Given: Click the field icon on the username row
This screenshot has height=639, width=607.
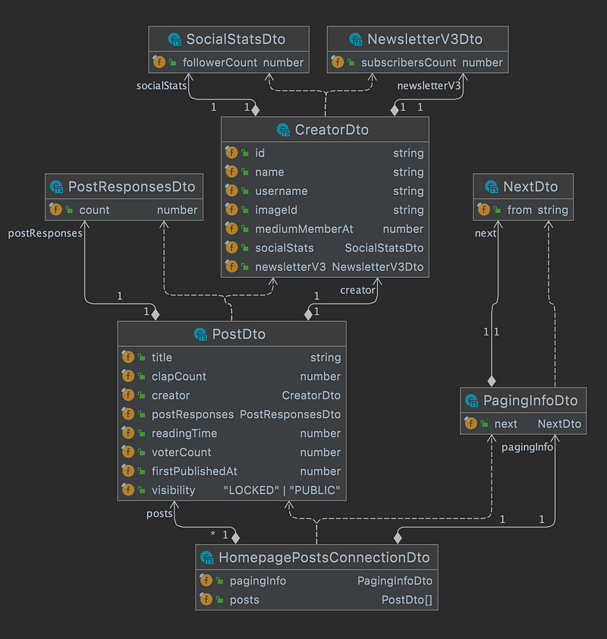Looking at the screenshot, I should click(x=231, y=190).
